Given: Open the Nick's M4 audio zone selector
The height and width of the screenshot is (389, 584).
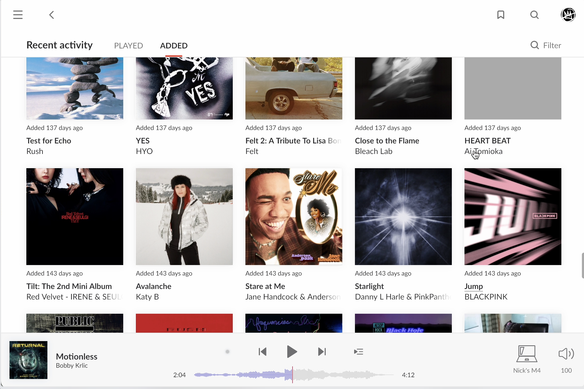Looking at the screenshot, I should click(527, 359).
